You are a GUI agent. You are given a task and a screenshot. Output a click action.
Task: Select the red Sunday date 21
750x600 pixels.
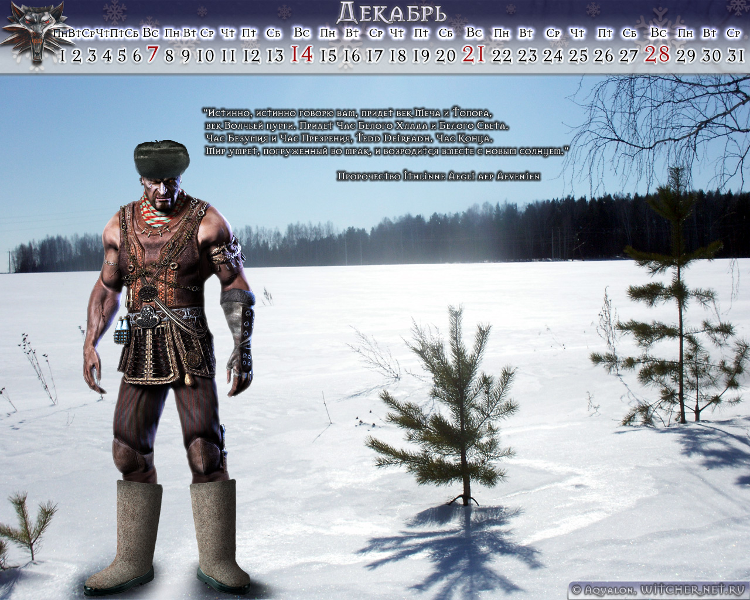pos(473,54)
